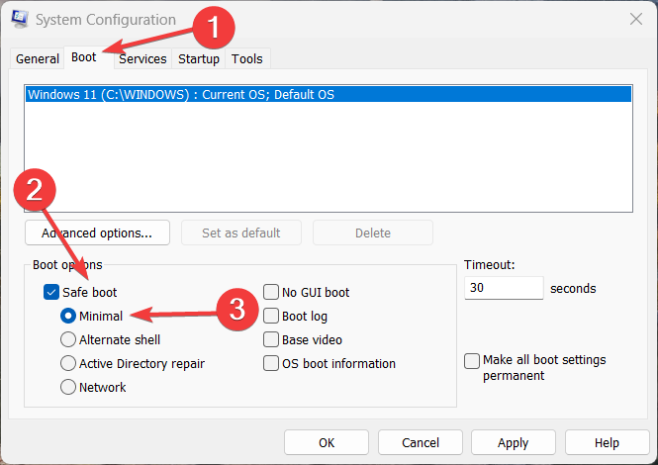Open the Services tab
Screen dimensions: 658x465
pos(142,58)
